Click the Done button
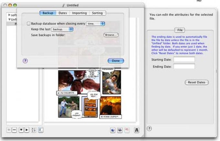Viewport: 220px width, 141px height. tap(116, 61)
